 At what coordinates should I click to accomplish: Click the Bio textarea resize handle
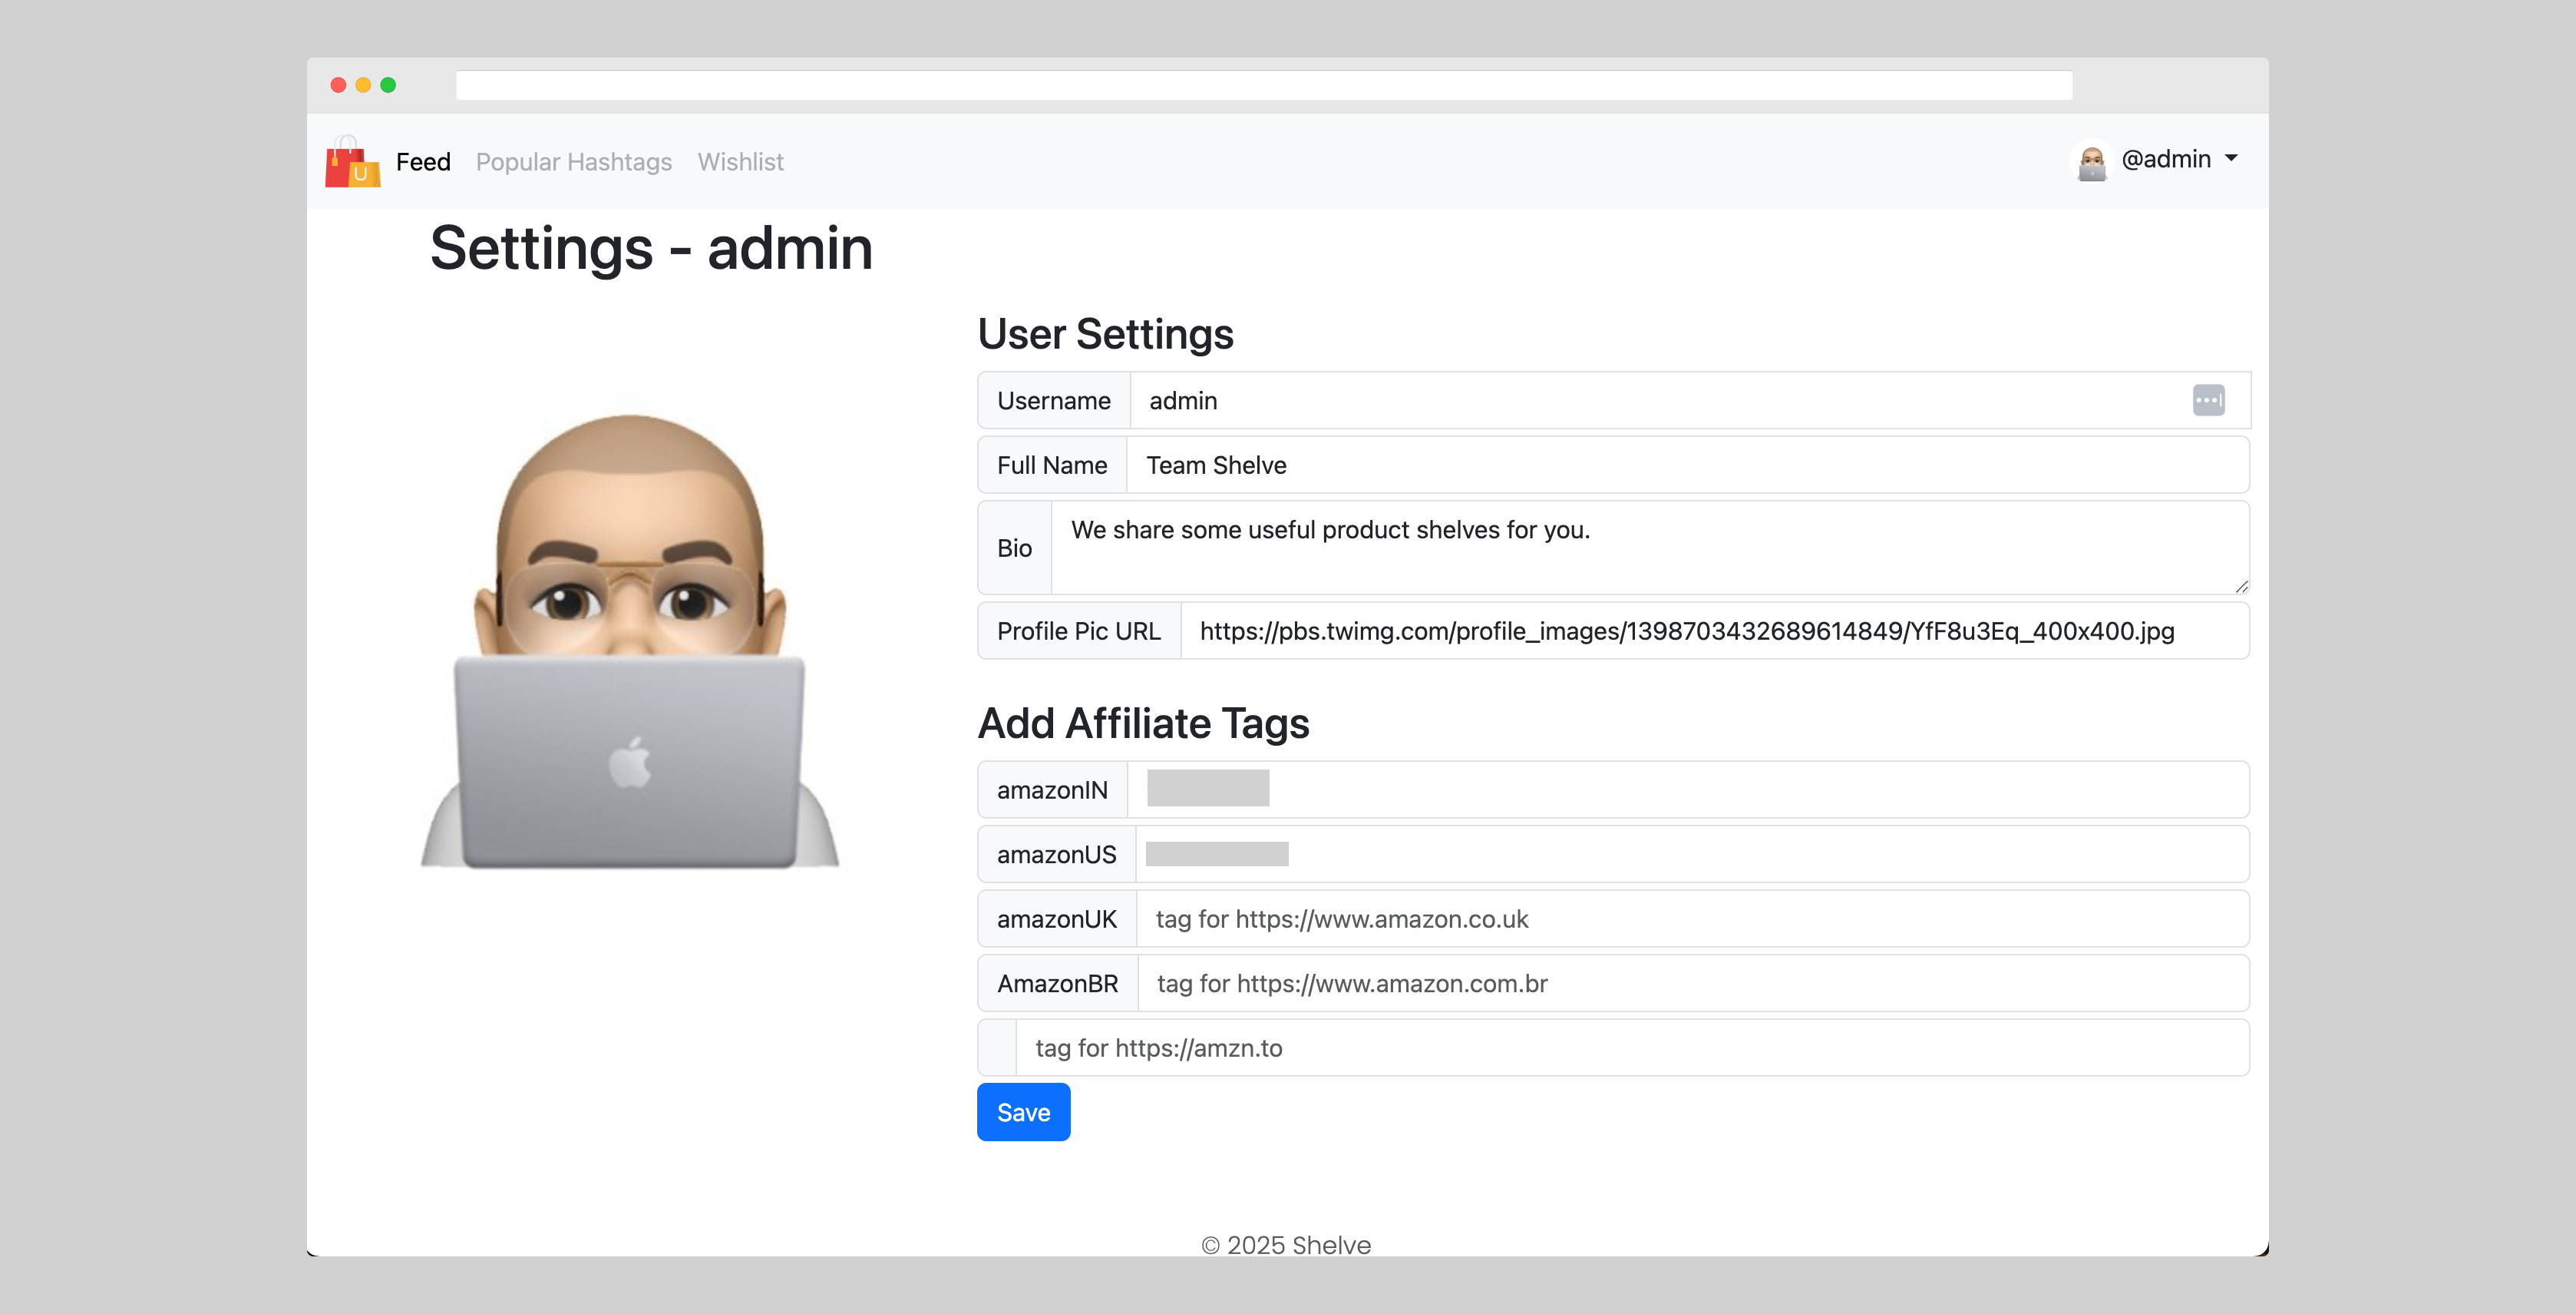click(x=2241, y=587)
